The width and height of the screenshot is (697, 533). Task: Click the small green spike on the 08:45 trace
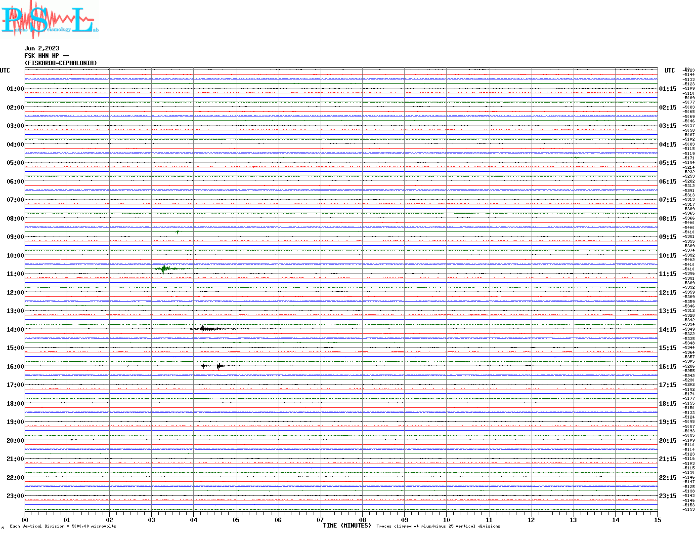(x=177, y=231)
